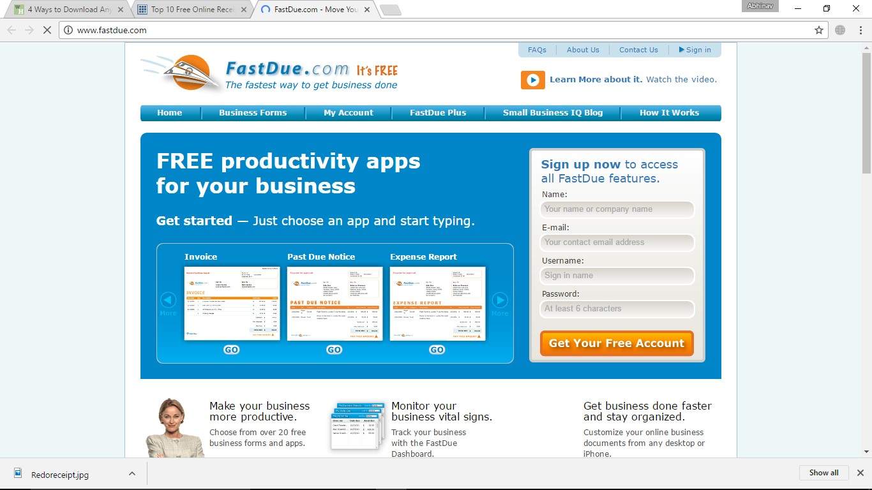872x490 pixels.
Task: Click the page vertical scrollbar thumb
Action: pyautogui.click(x=866, y=113)
